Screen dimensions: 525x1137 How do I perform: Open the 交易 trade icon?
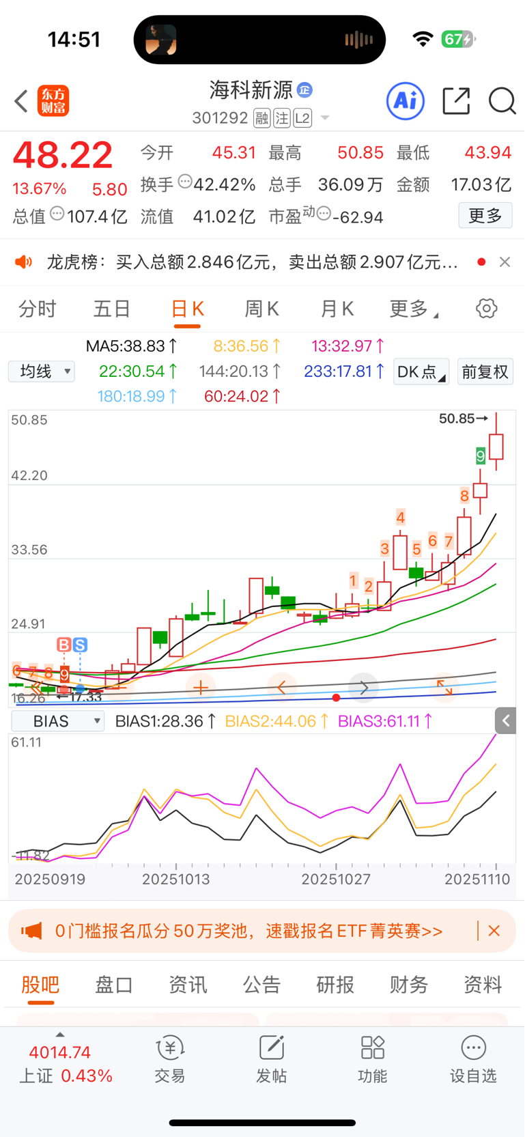(x=170, y=1059)
